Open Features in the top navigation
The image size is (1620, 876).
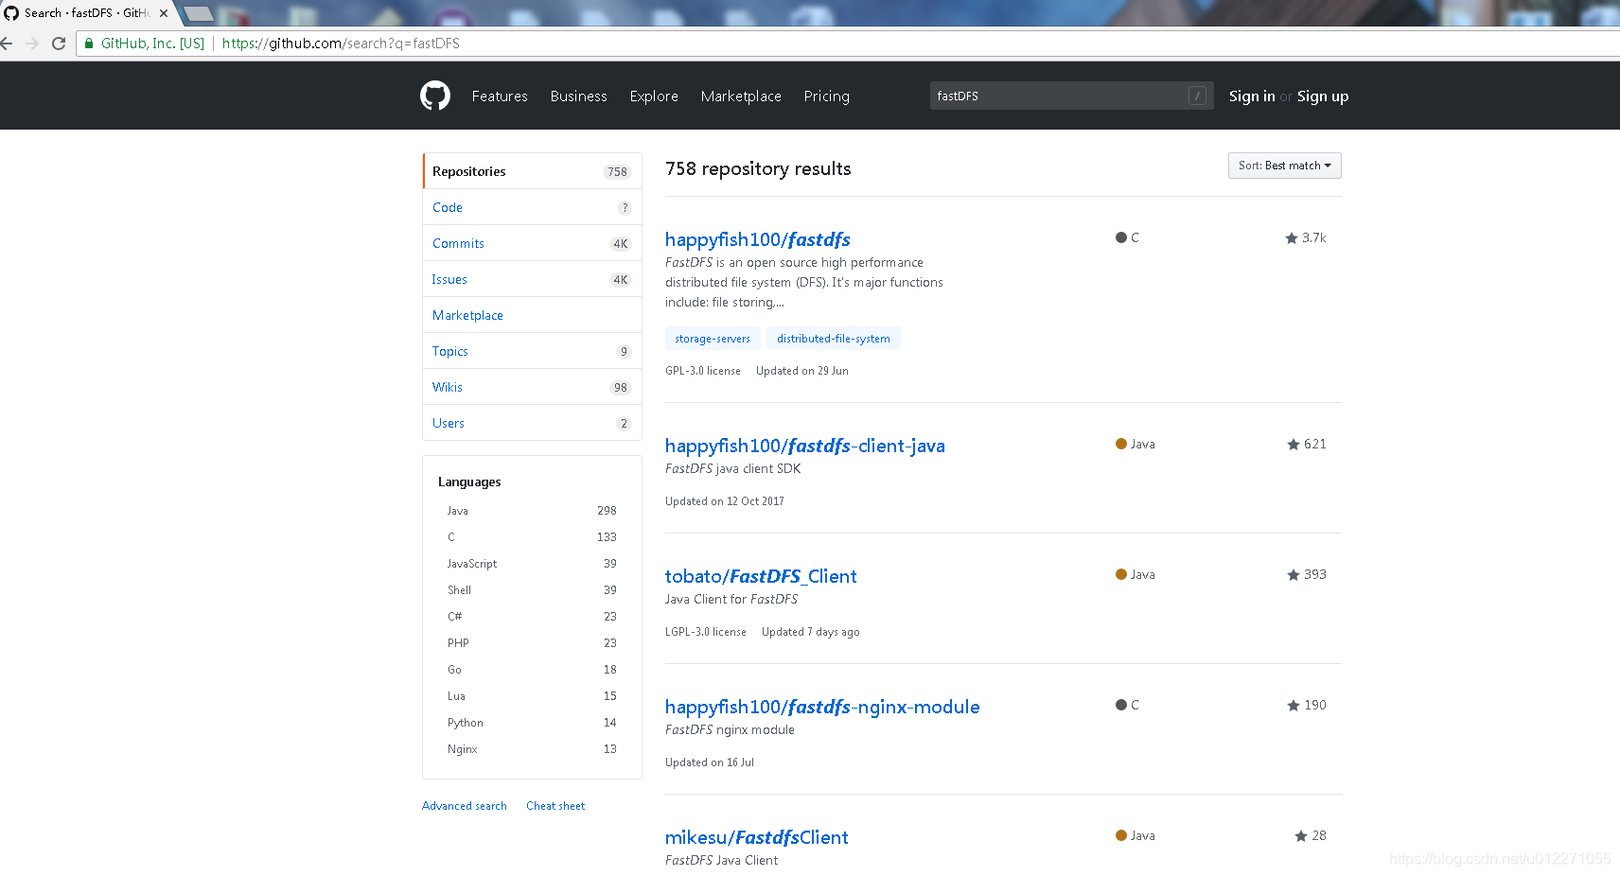[x=500, y=96]
